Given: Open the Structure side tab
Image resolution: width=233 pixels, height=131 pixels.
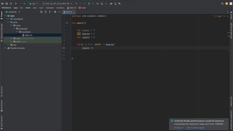Looking at the screenshot, I should point(1,91).
